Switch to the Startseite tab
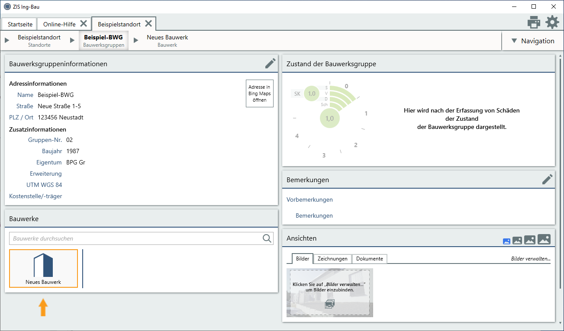Viewport: 564px width, 331px height. coord(20,24)
